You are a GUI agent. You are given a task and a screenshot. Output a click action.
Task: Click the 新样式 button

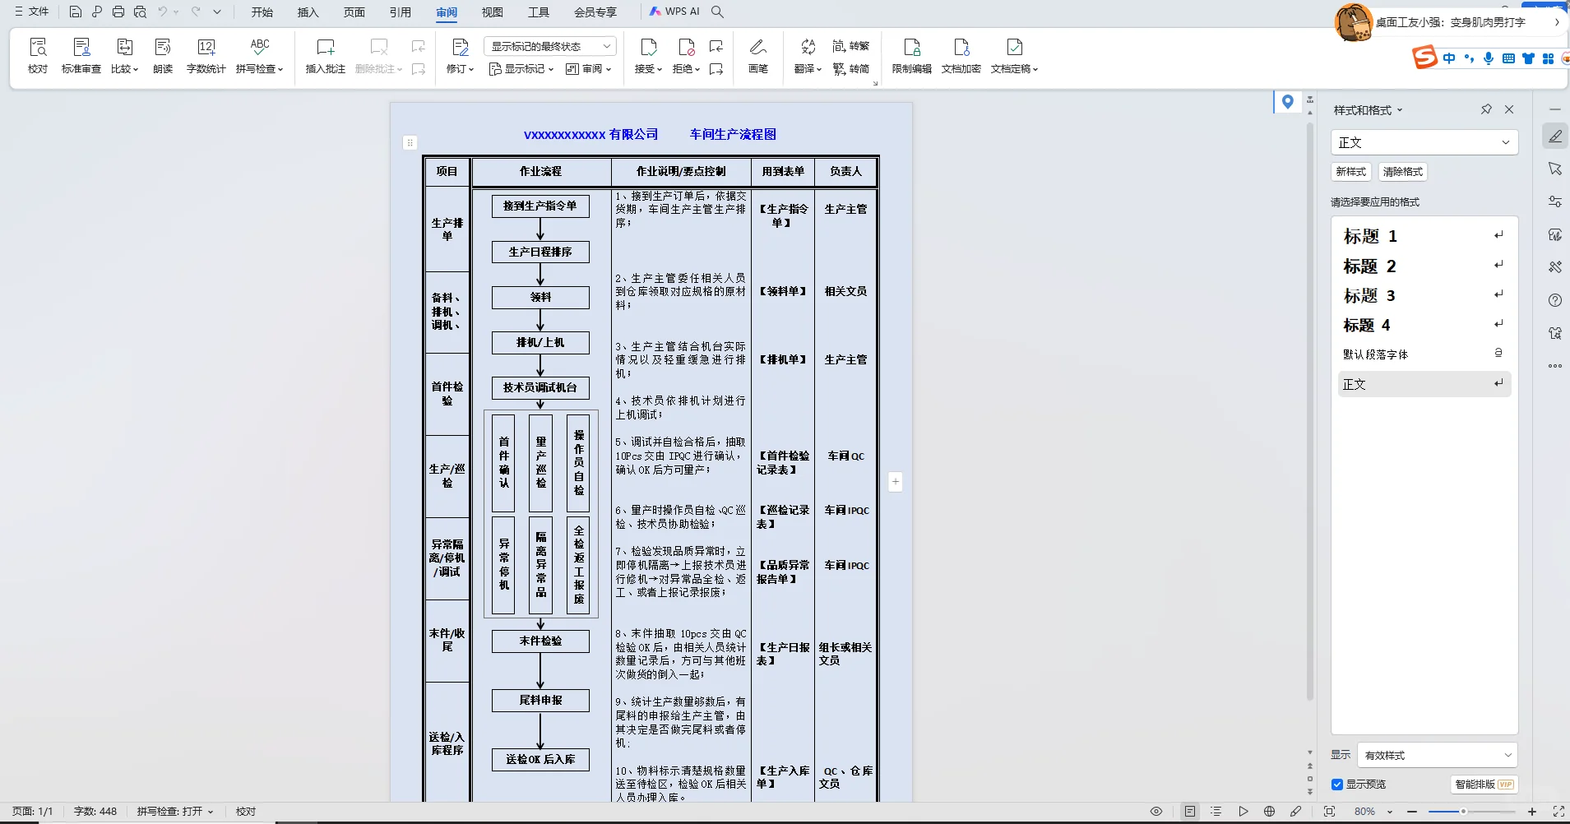[1351, 172]
